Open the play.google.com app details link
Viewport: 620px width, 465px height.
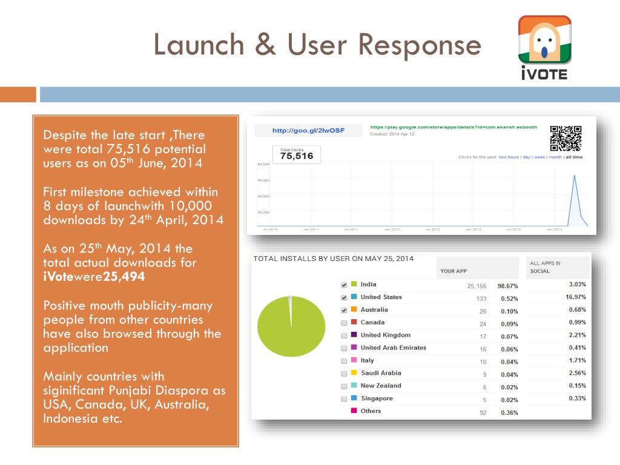pyautogui.click(x=453, y=127)
